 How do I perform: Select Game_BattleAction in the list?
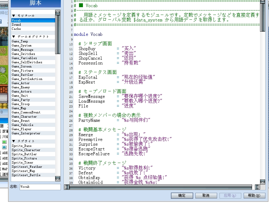[x=33, y=79]
